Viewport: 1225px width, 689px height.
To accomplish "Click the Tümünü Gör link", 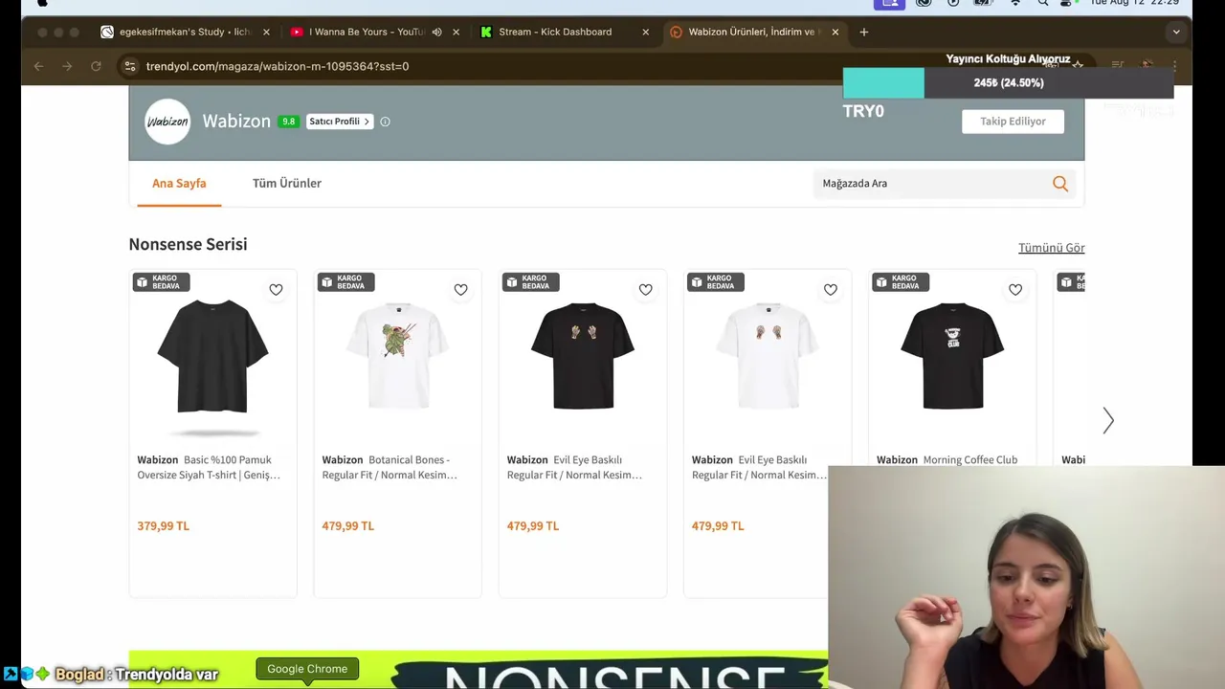I will (x=1051, y=248).
